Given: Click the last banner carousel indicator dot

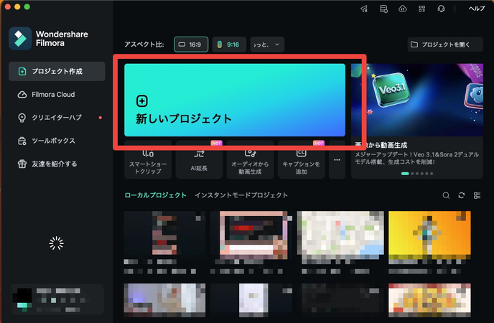Looking at the screenshot, I should pyautogui.click(x=432, y=174).
